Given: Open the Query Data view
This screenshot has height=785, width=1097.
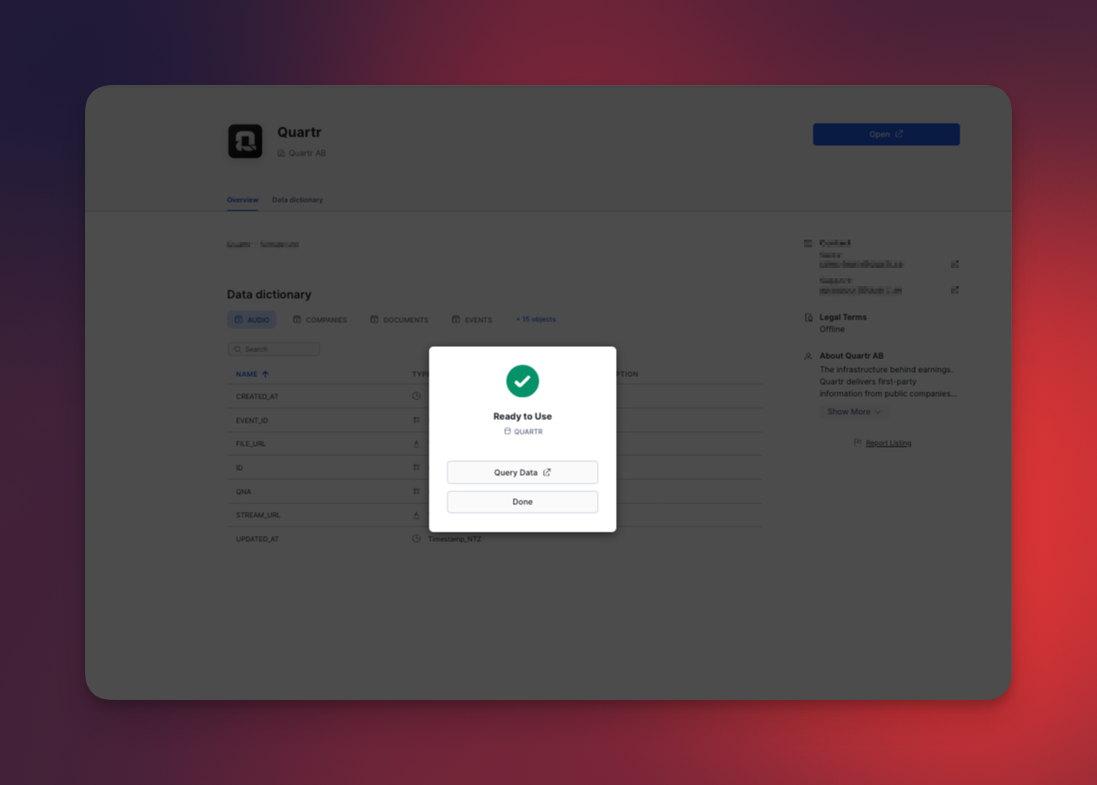Looking at the screenshot, I should pos(522,472).
